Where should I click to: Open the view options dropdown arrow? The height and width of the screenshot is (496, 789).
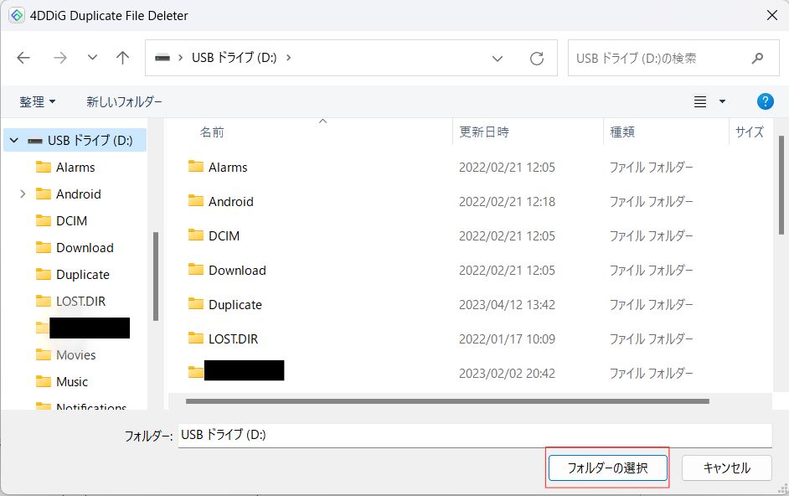click(x=723, y=101)
